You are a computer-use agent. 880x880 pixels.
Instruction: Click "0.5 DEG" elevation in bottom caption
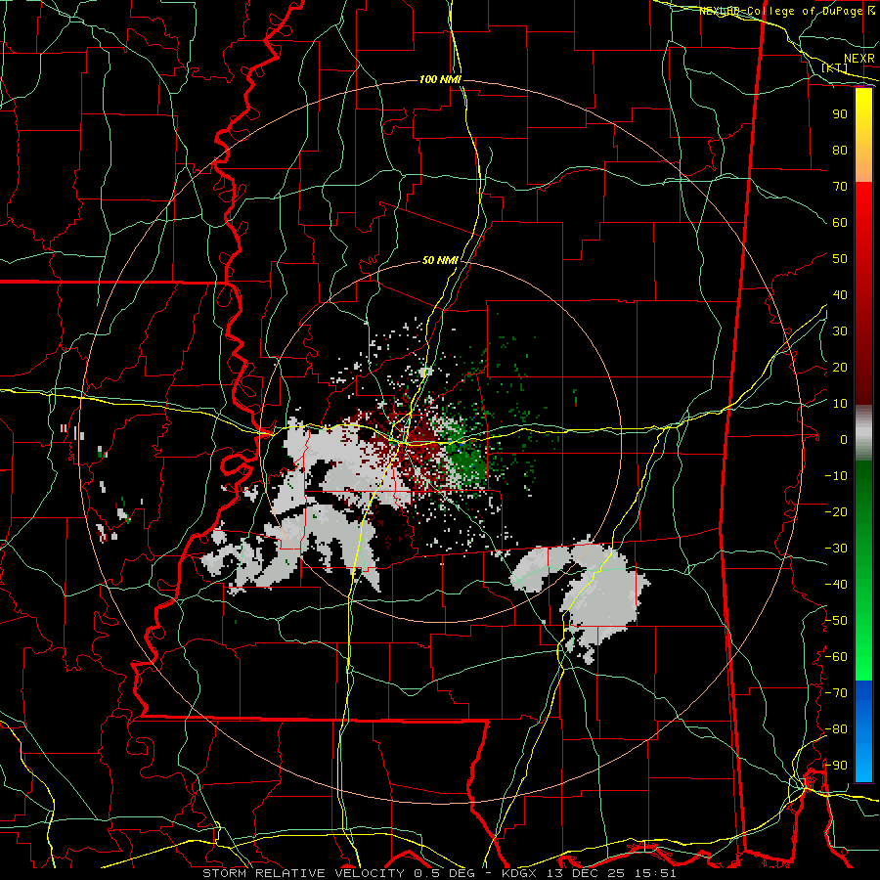444,873
